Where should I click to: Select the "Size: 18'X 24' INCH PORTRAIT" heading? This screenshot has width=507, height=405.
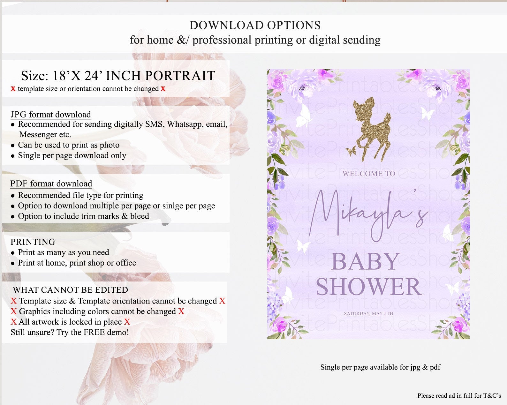tap(118, 76)
